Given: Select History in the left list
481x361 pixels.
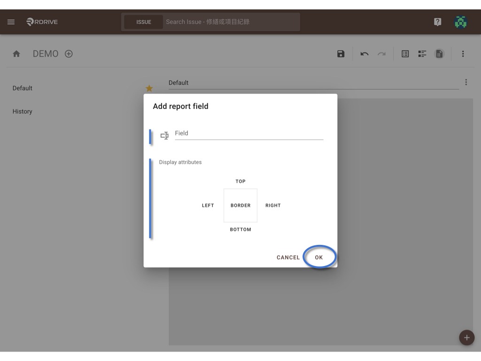Looking at the screenshot, I should coord(23,111).
